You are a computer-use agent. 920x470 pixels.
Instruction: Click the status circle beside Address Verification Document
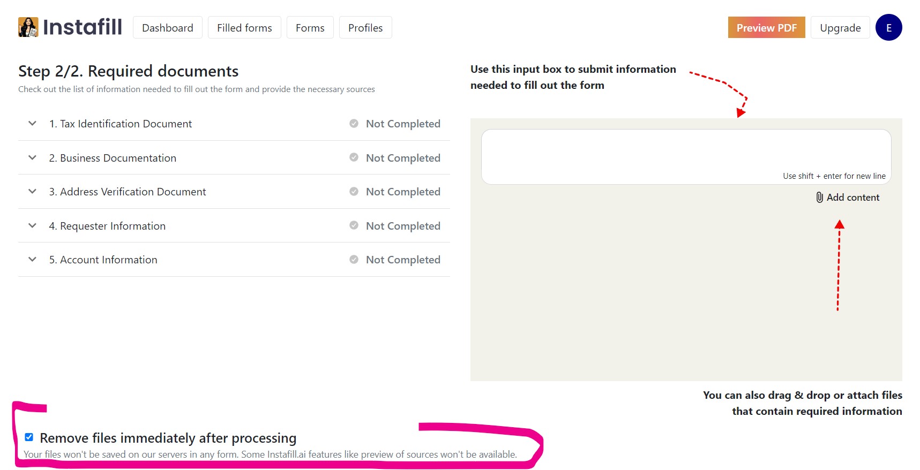point(354,191)
